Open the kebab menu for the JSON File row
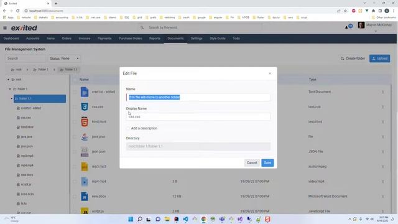The width and height of the screenshot is (398, 224). (x=383, y=152)
